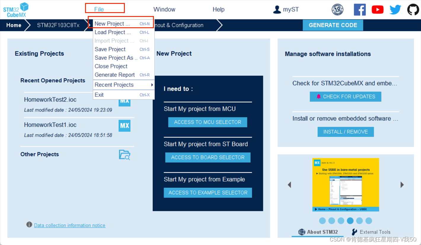Open the USBX bare-metal promo thumbnail
The width and height of the screenshot is (421, 245).
coord(346,185)
